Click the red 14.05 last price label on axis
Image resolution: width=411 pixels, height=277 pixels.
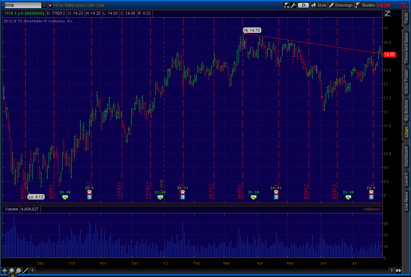coord(389,55)
